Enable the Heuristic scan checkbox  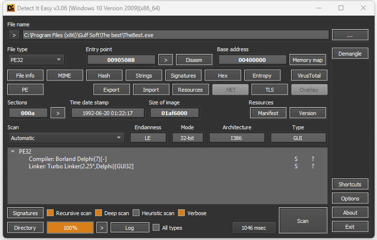[x=136, y=213]
